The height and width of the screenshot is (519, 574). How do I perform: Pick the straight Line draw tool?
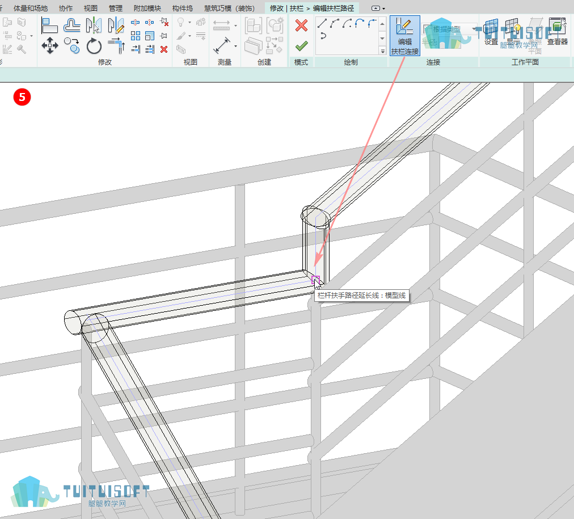(x=322, y=23)
